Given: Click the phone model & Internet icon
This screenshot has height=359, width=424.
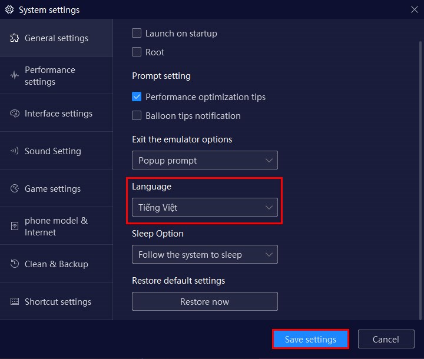Looking at the screenshot, I should (x=14, y=227).
